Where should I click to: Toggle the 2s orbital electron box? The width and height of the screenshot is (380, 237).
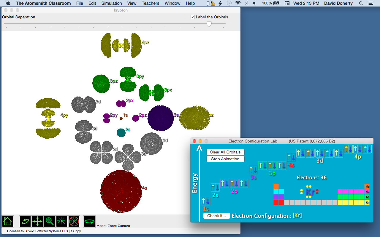pos(215,188)
